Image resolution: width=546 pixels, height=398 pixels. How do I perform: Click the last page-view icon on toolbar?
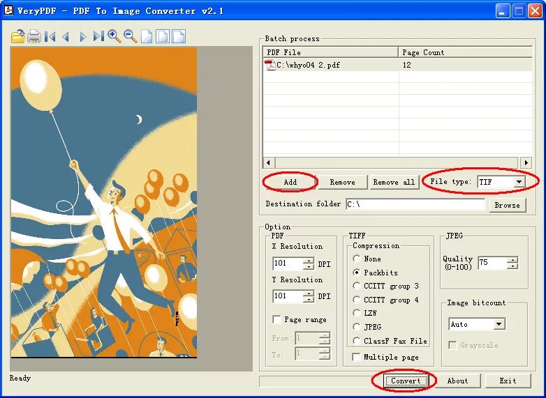click(x=179, y=36)
